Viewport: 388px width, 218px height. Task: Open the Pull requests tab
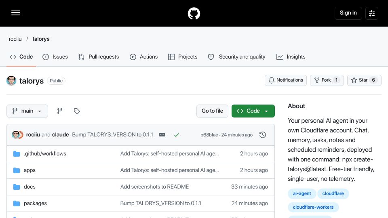tap(99, 57)
